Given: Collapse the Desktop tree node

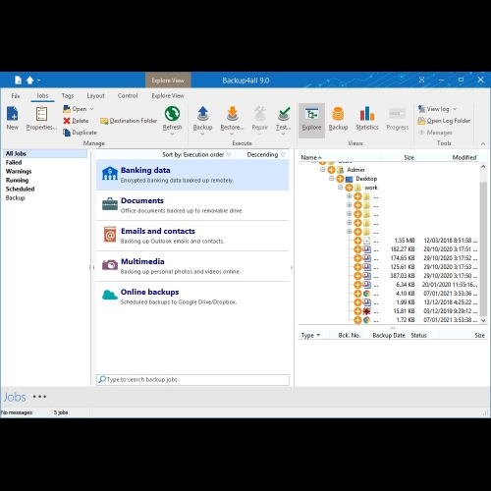Looking at the screenshot, I should pyautogui.click(x=331, y=179).
